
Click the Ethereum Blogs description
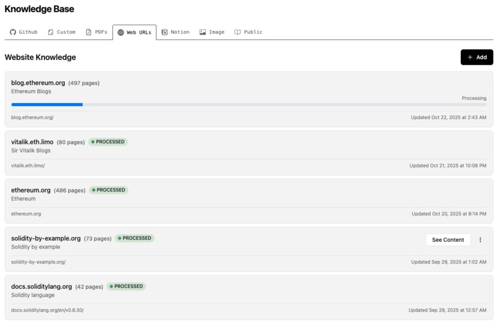[31, 91]
